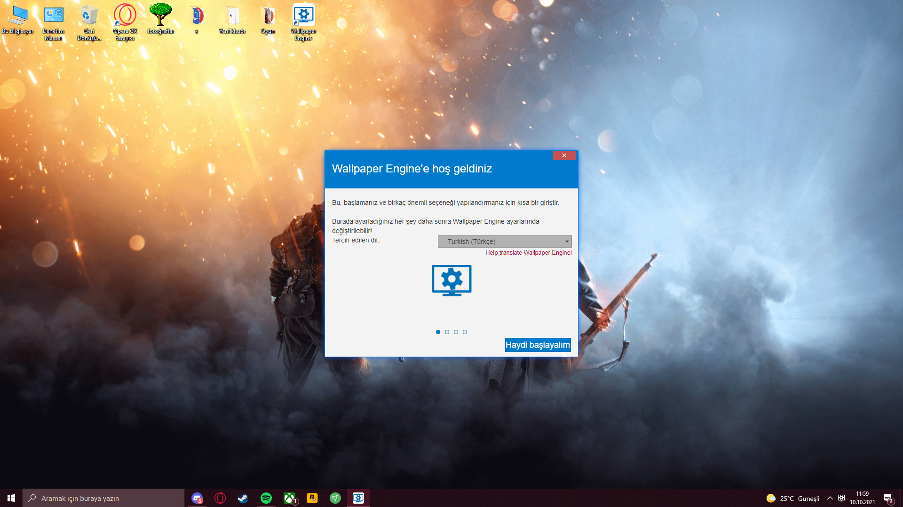Open the Windows Start menu
903x507 pixels.
pyautogui.click(x=11, y=498)
